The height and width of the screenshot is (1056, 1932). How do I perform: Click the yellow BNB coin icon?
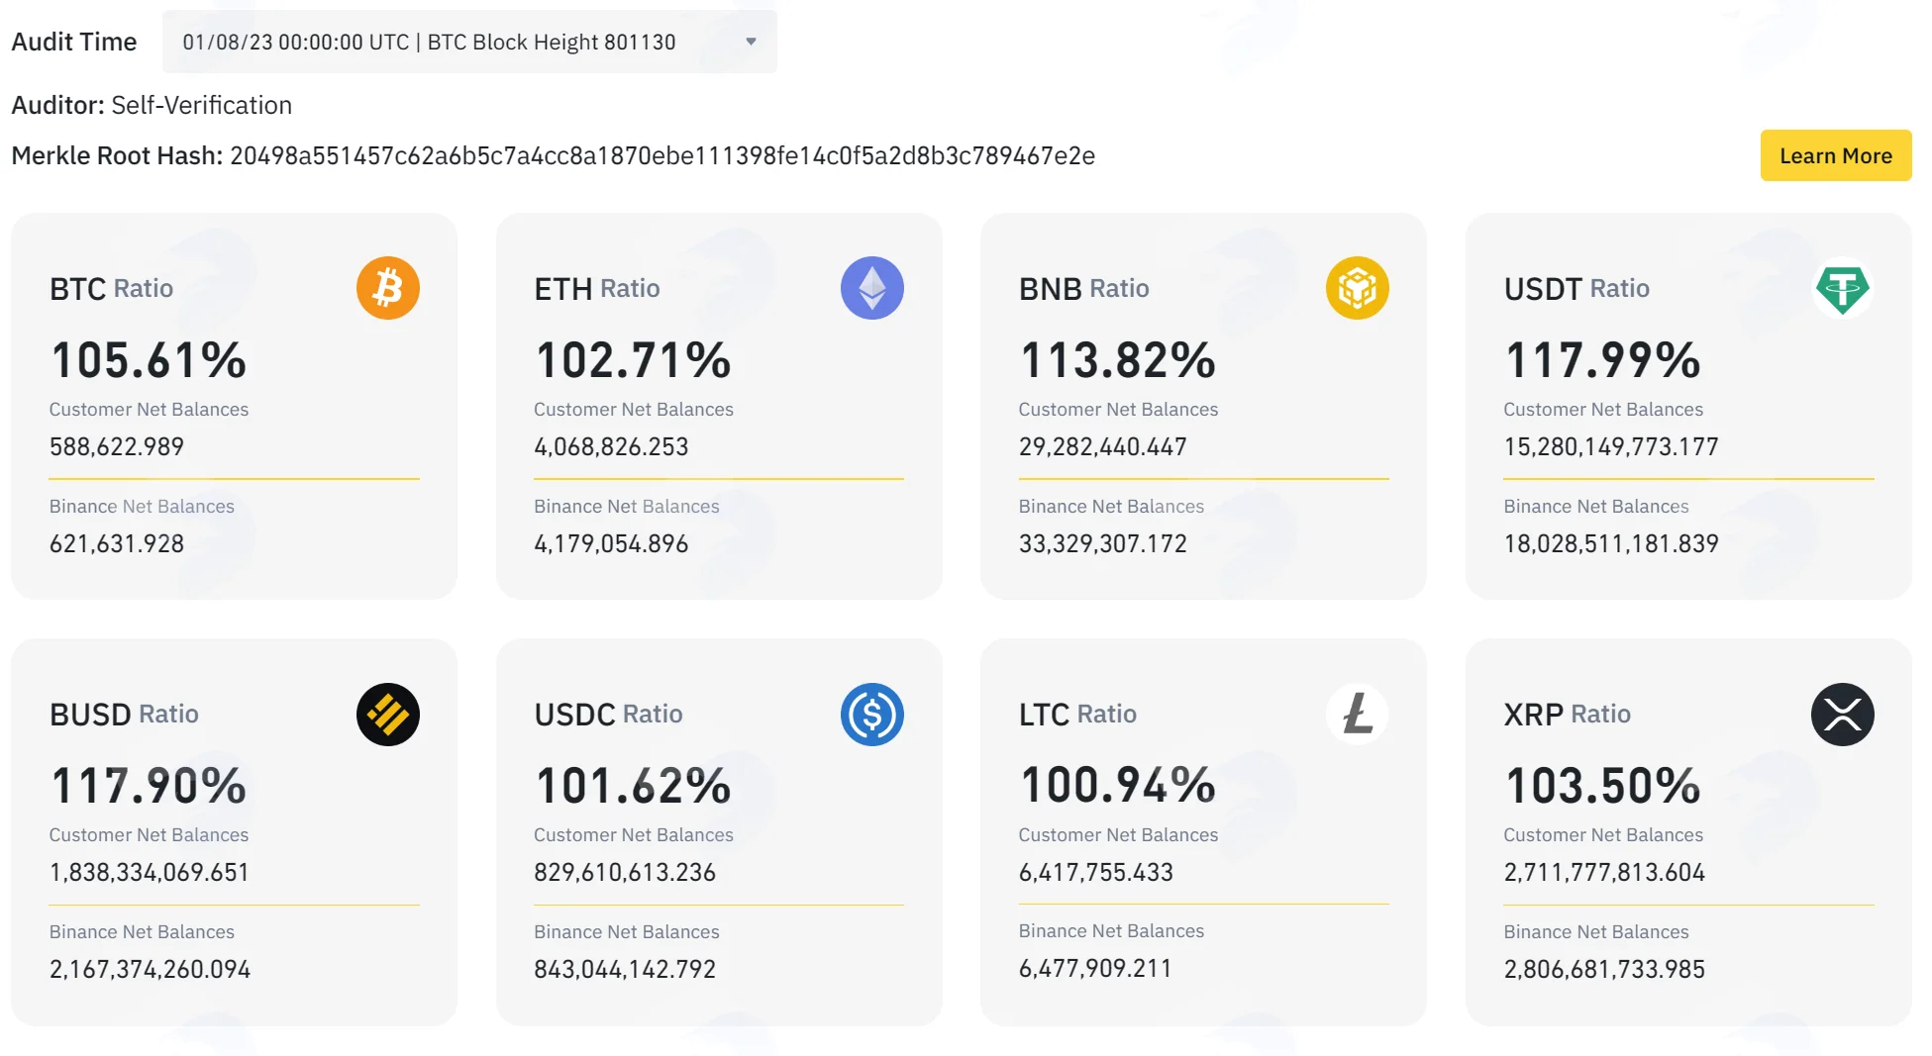(x=1357, y=288)
